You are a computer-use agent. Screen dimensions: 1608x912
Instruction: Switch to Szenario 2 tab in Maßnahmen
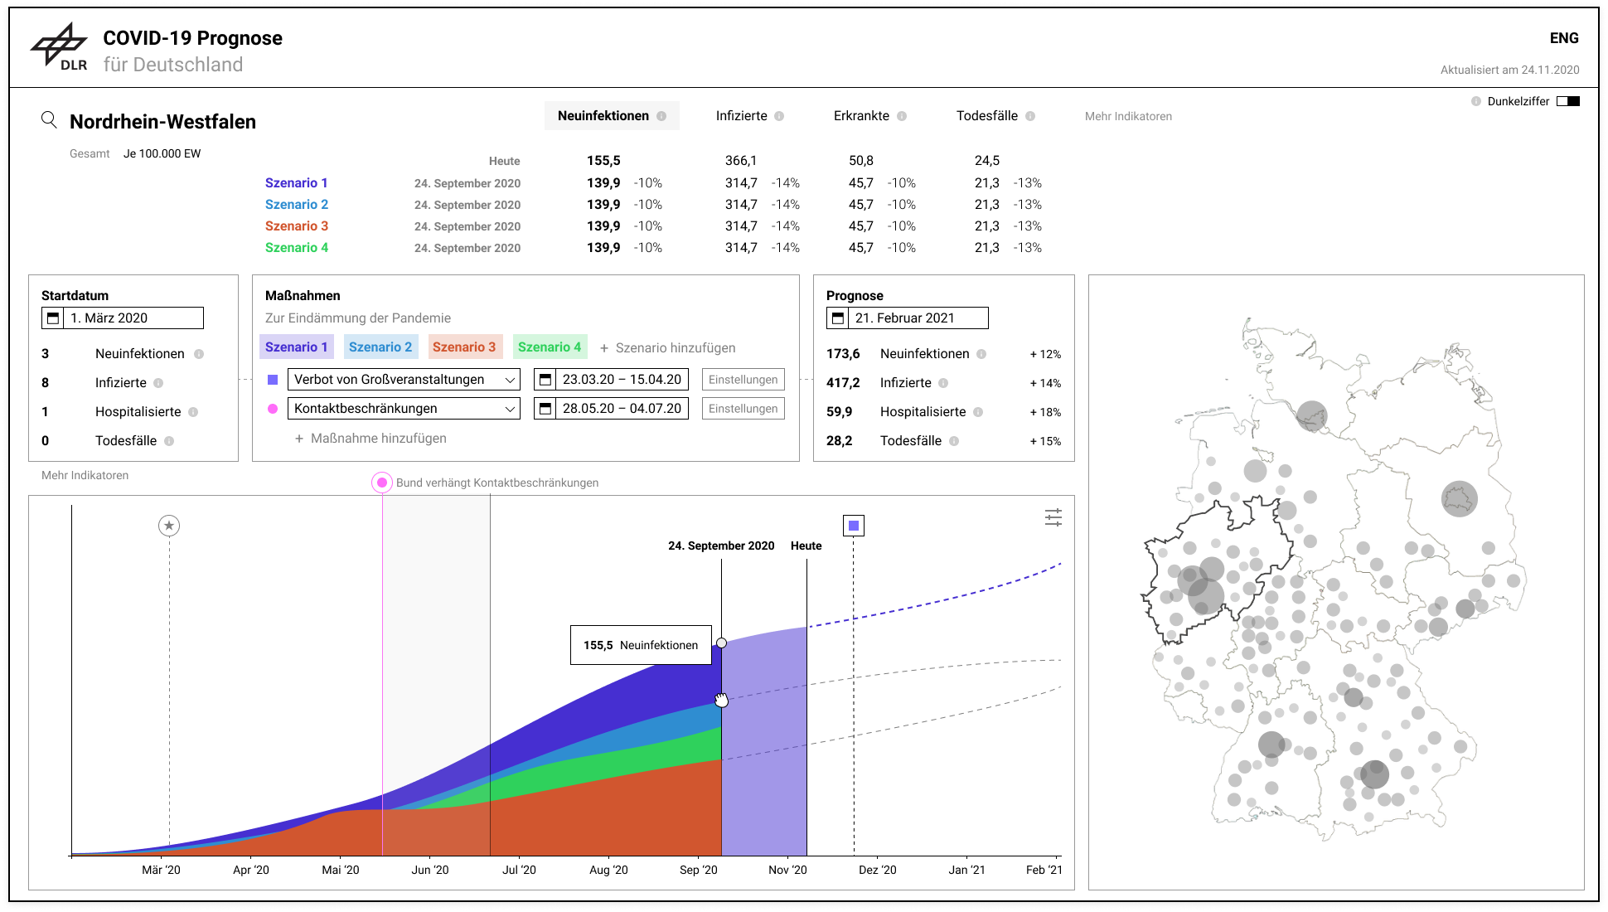tap(380, 347)
